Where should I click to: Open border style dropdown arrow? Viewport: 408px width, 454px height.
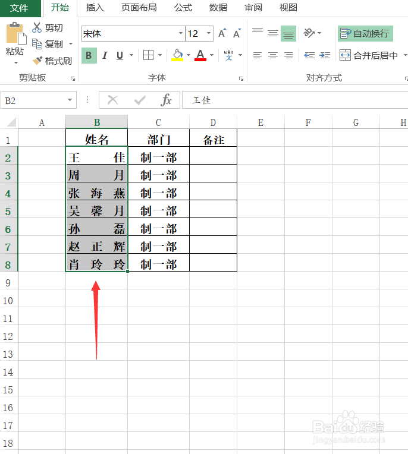point(159,55)
